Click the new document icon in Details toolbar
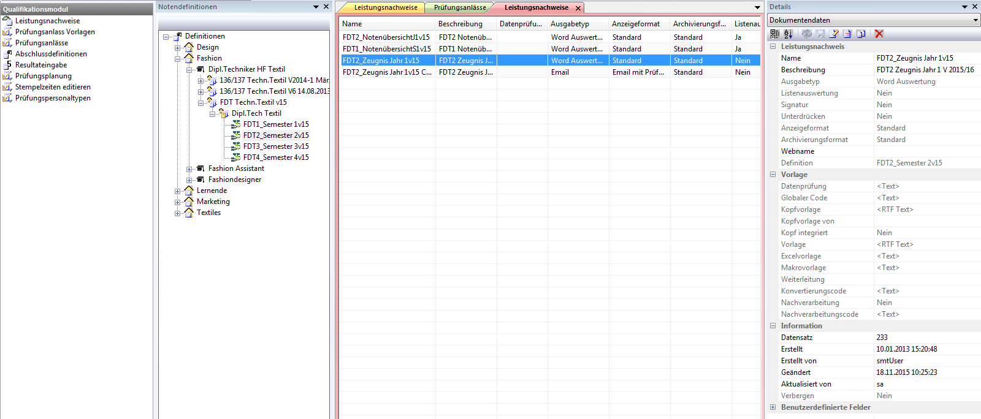 pos(847,34)
